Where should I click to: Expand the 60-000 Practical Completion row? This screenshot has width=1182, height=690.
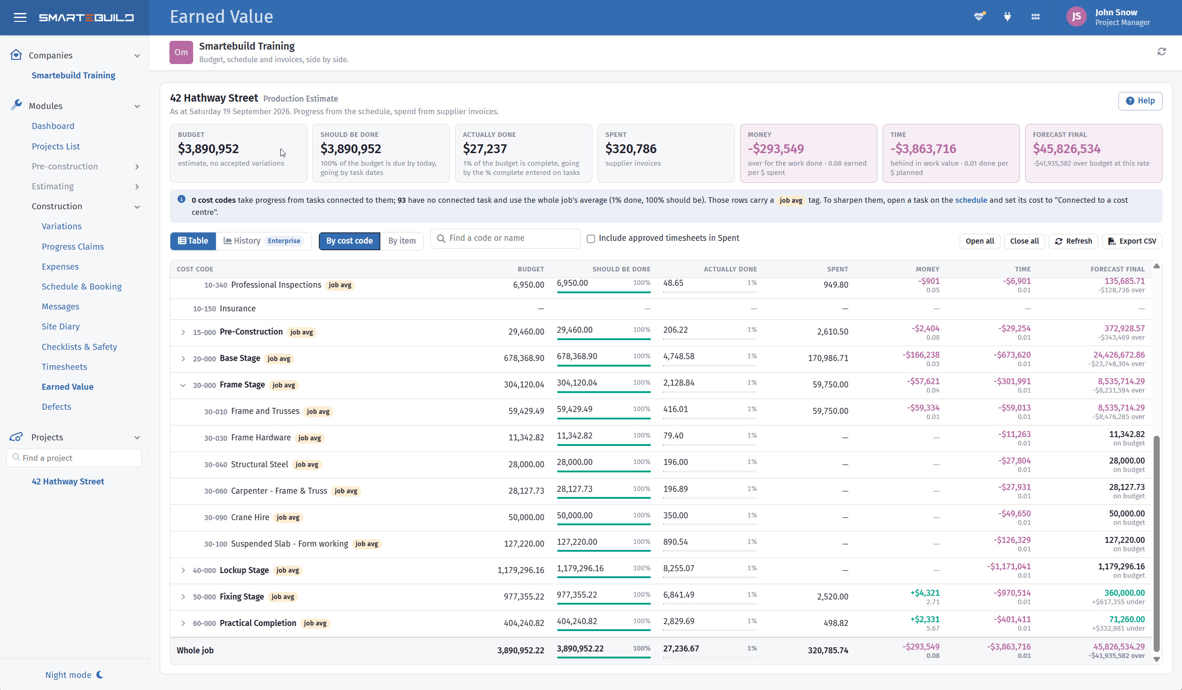183,624
